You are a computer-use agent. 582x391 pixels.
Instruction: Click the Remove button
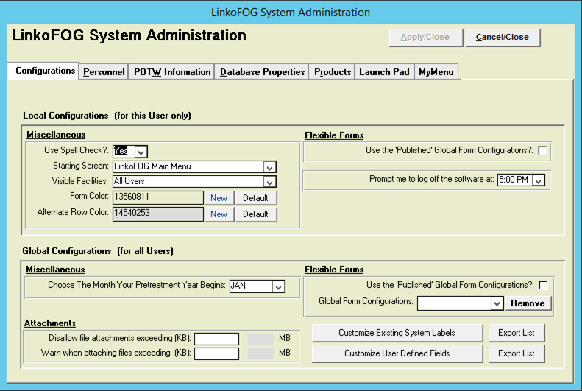coord(528,303)
